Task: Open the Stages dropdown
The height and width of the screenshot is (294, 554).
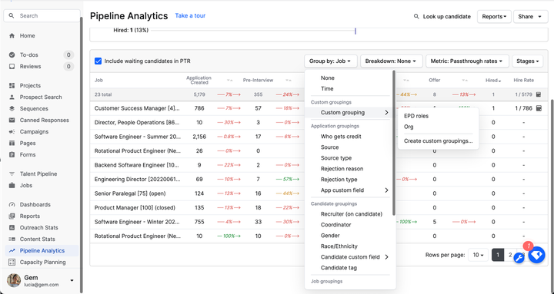Action: point(528,61)
